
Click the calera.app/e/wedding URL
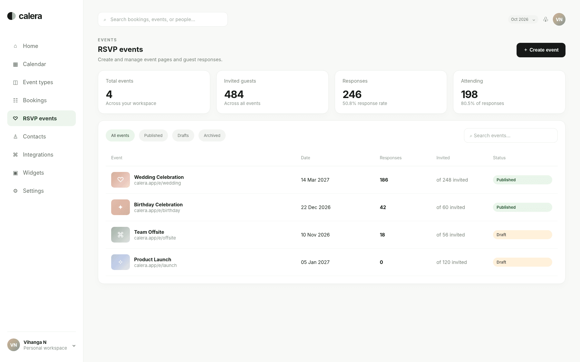pyautogui.click(x=157, y=183)
